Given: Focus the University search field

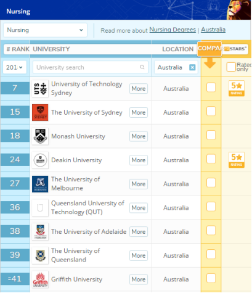Looking at the screenshot, I should 91,67.
